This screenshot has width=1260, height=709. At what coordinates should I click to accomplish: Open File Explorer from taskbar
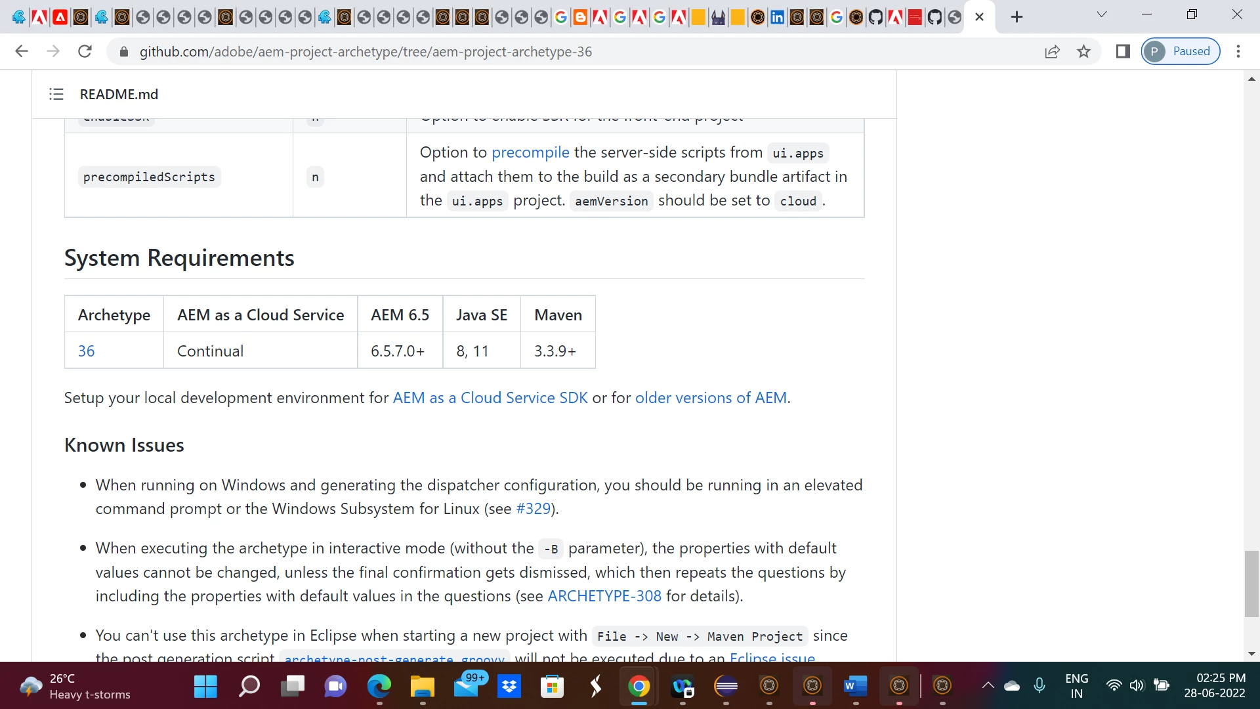[423, 687]
